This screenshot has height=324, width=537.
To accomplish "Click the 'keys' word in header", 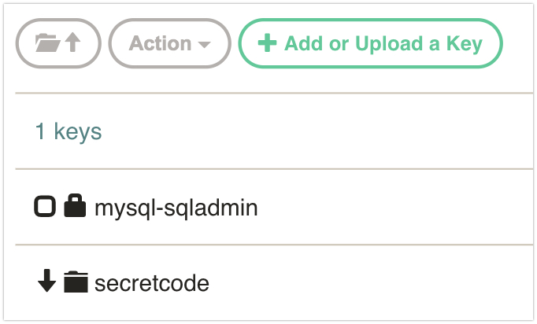I will coord(78,132).
